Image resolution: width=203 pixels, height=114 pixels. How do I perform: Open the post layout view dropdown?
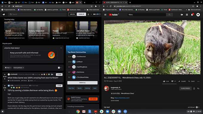pyautogui.click(x=59, y=68)
